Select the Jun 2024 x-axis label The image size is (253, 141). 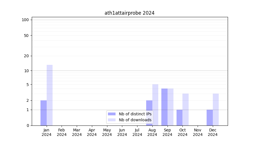tap(122, 132)
